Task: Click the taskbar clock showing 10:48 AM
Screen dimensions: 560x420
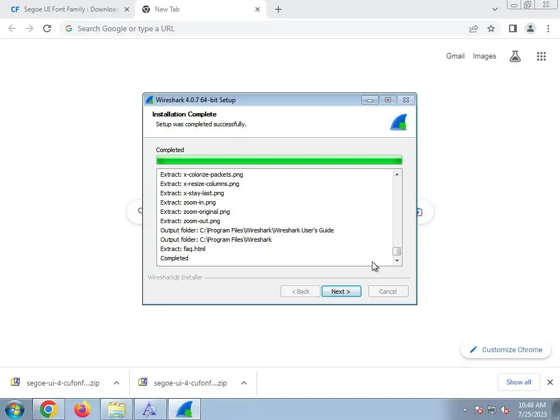Action: (x=532, y=410)
